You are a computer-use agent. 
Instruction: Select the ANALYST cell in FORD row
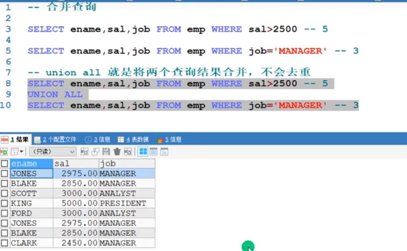127,213
